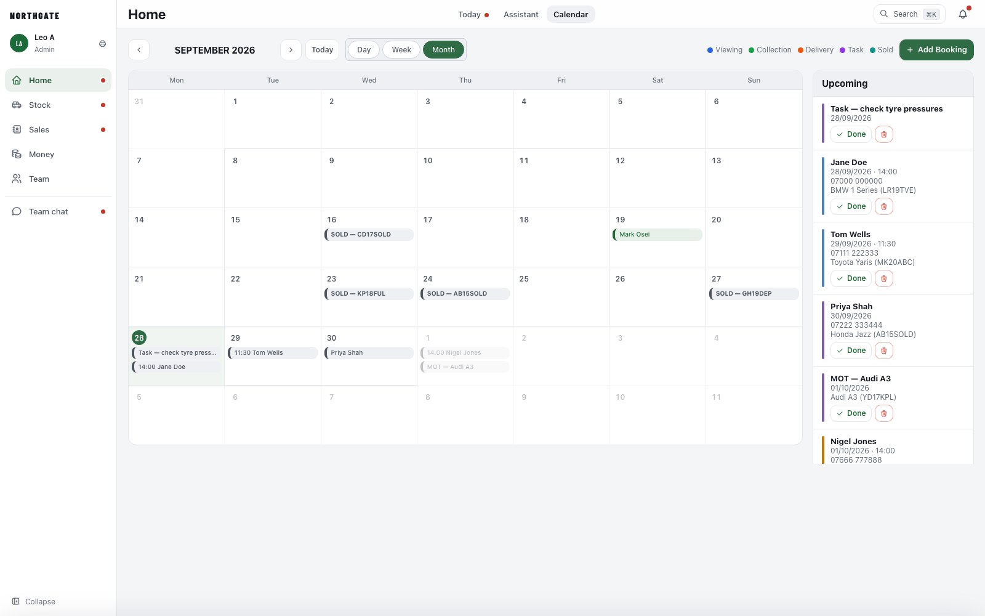Open Team chat from the sidebar

click(x=58, y=211)
